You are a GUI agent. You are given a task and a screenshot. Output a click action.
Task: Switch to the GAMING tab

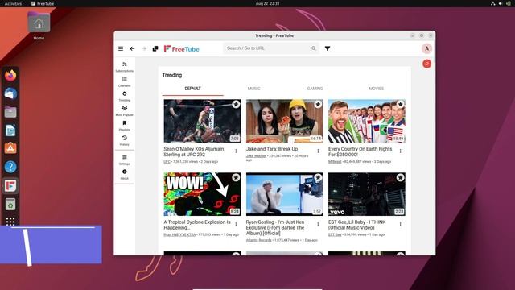coord(315,89)
